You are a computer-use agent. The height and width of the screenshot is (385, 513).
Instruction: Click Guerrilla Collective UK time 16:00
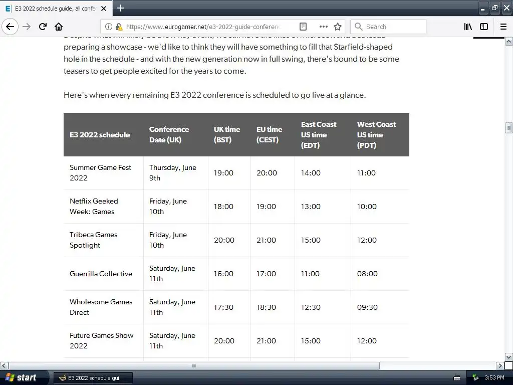pyautogui.click(x=223, y=274)
